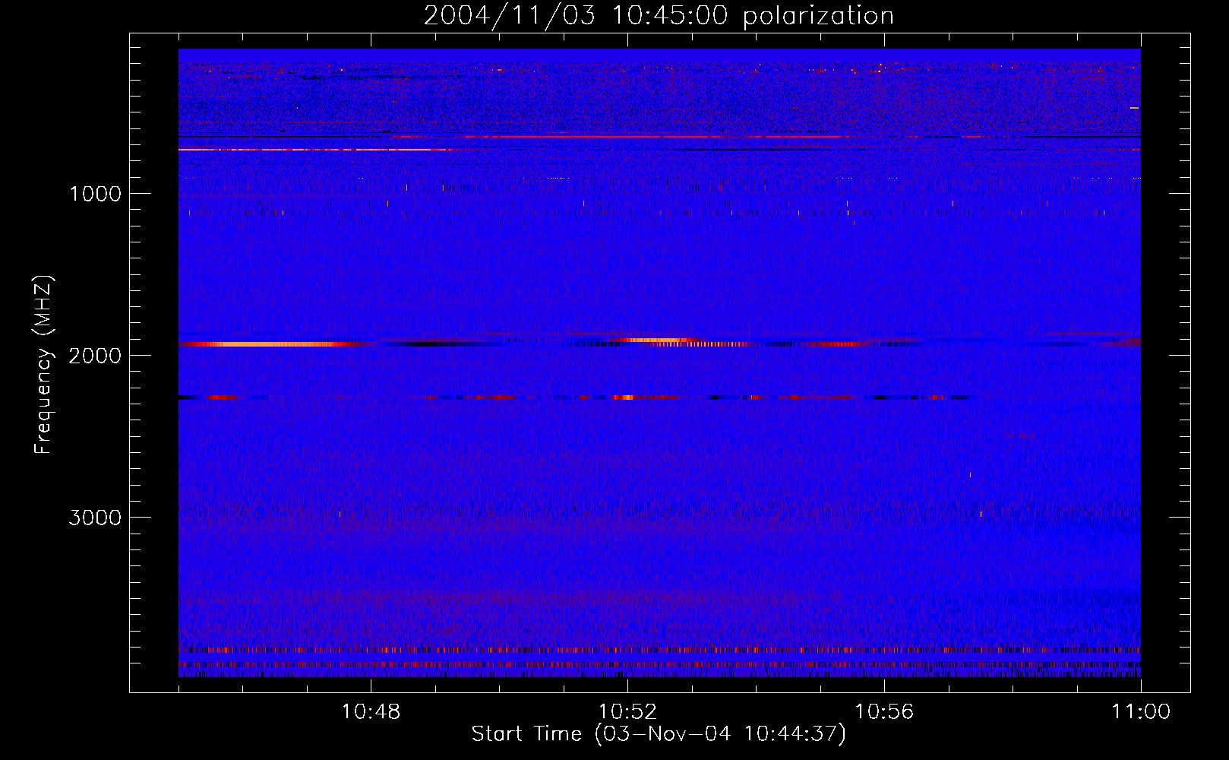
Task: Click the plot title '2004/11/03 10:45:00 polarization'
Action: [x=659, y=16]
